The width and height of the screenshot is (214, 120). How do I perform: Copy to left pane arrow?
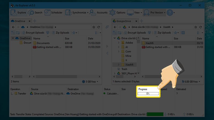click(107, 53)
